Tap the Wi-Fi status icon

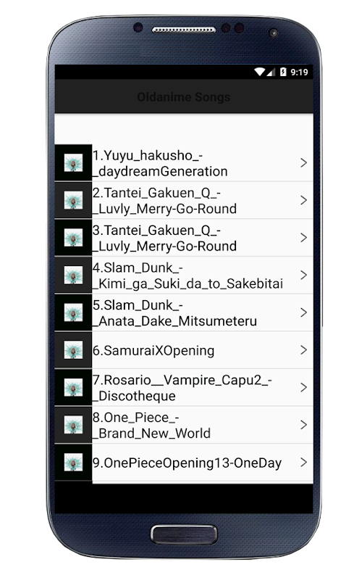point(259,72)
